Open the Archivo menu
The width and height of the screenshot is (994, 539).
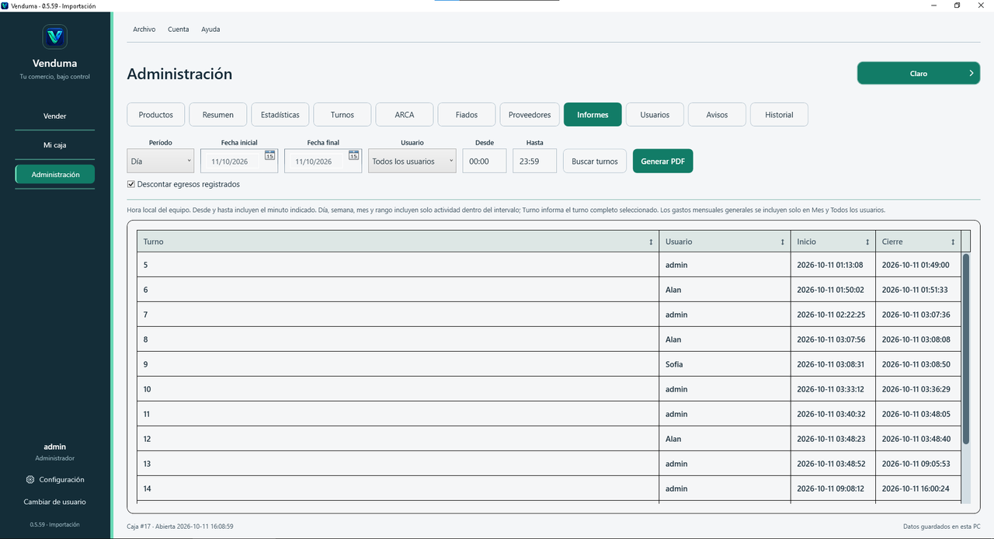(144, 30)
